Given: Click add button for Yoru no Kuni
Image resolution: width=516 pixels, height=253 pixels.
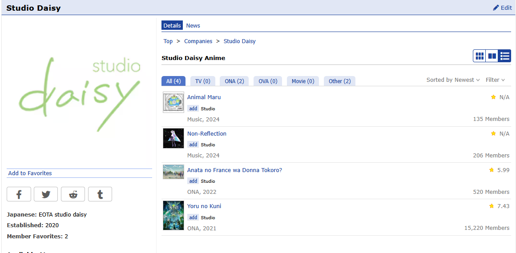Looking at the screenshot, I should tap(193, 217).
